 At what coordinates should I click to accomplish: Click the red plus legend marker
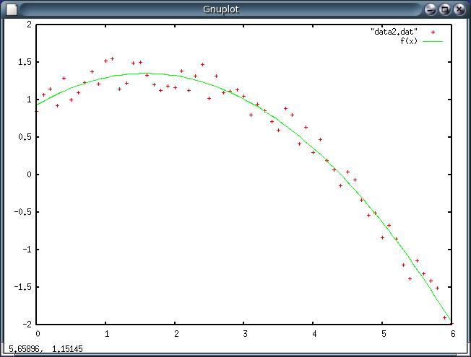click(x=433, y=32)
